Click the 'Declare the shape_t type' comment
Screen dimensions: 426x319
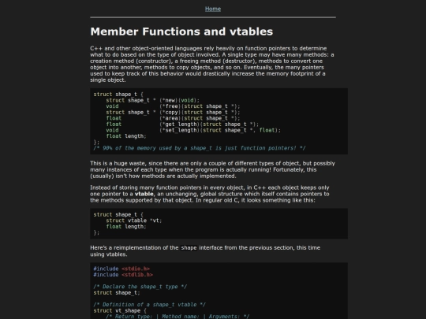140,287
